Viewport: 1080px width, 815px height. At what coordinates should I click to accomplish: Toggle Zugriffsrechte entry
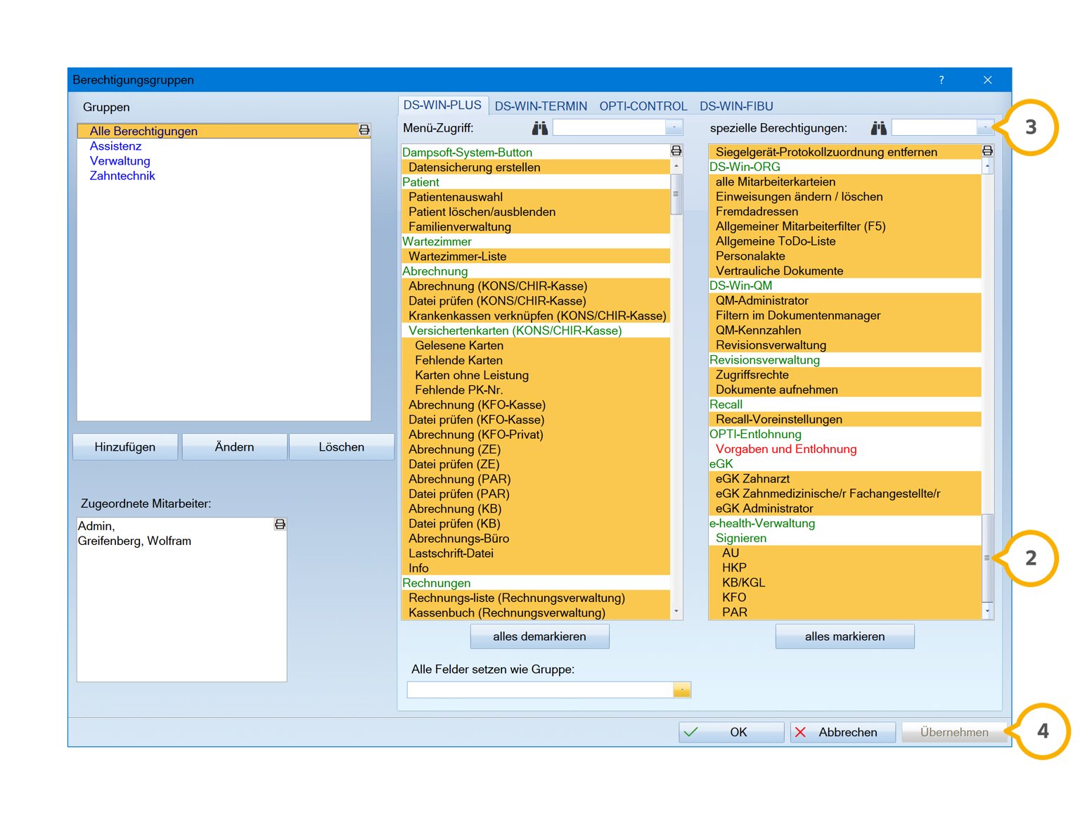pyautogui.click(x=845, y=375)
